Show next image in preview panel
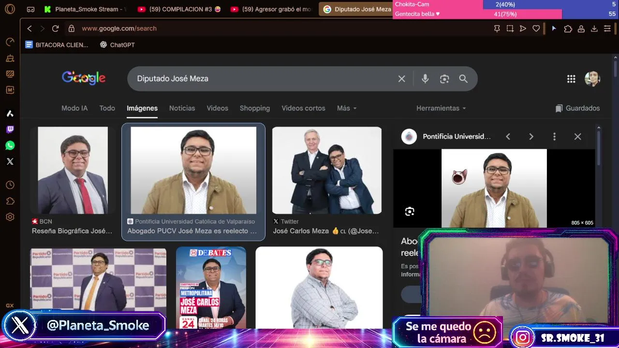 tap(531, 137)
